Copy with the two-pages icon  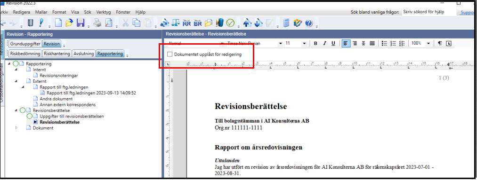coord(137,23)
